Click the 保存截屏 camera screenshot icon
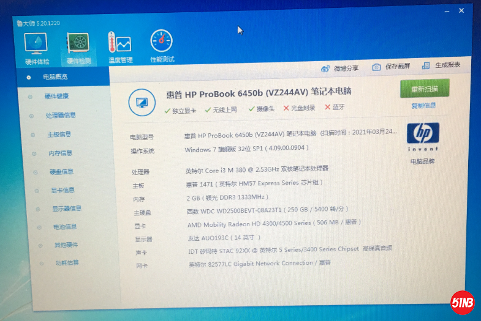This screenshot has width=481, height=321. pyautogui.click(x=377, y=67)
